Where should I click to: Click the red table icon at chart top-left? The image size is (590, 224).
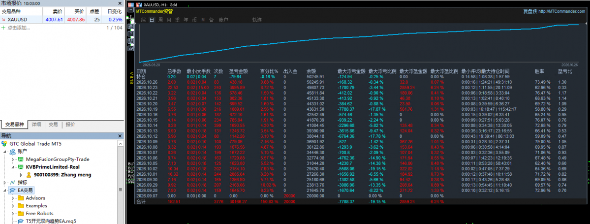pyautogui.click(x=130, y=4)
